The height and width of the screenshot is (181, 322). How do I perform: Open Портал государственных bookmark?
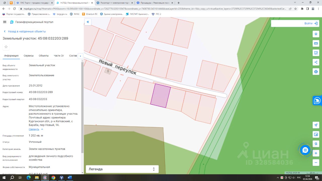tap(14, 14)
